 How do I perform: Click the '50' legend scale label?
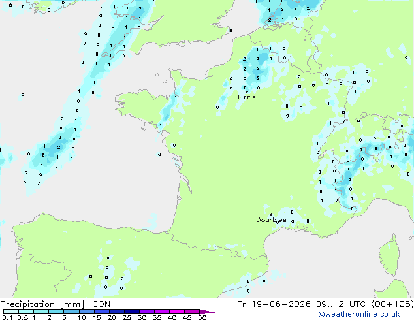pyautogui.click(x=202, y=317)
